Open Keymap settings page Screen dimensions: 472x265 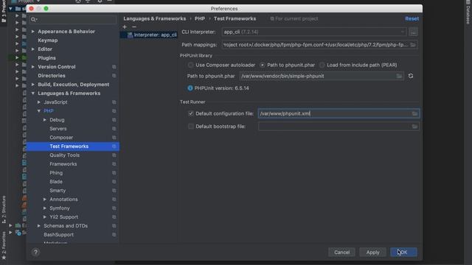[47, 40]
